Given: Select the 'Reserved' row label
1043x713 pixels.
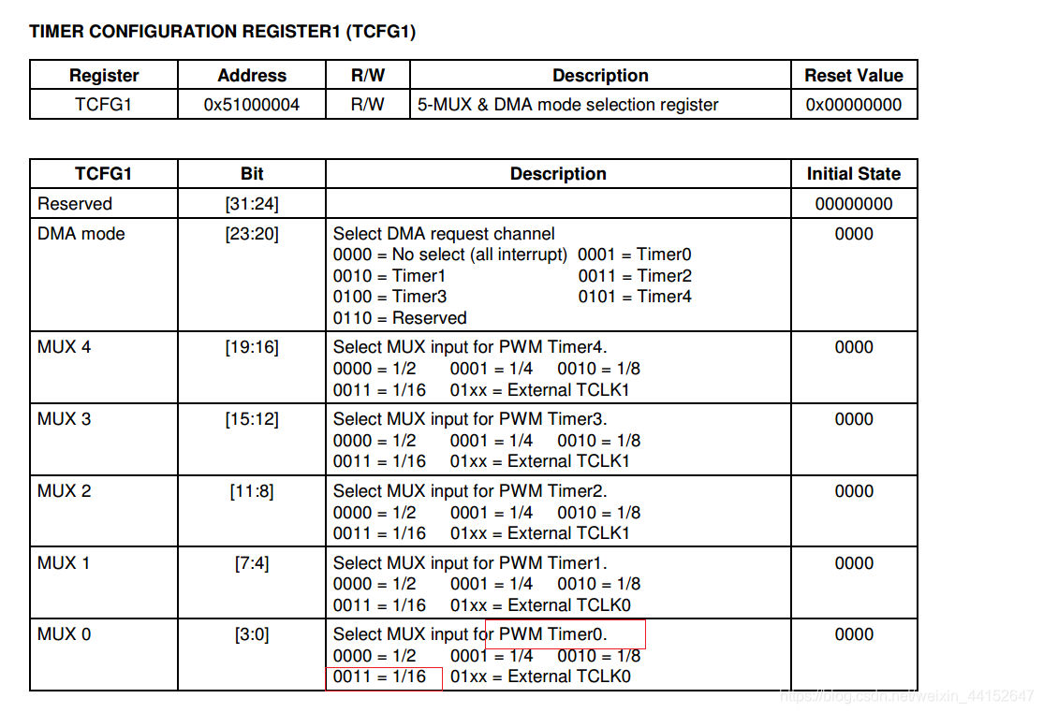Looking at the screenshot, I should point(75,203).
